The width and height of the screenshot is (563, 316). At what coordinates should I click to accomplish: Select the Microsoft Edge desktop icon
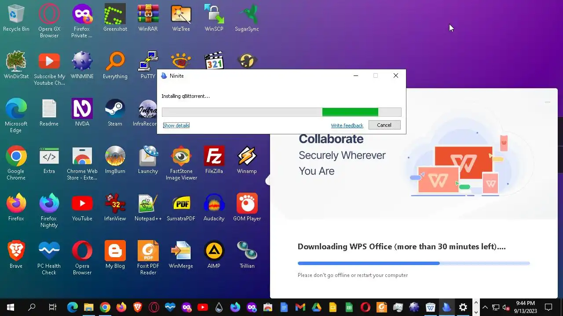[x=16, y=116]
